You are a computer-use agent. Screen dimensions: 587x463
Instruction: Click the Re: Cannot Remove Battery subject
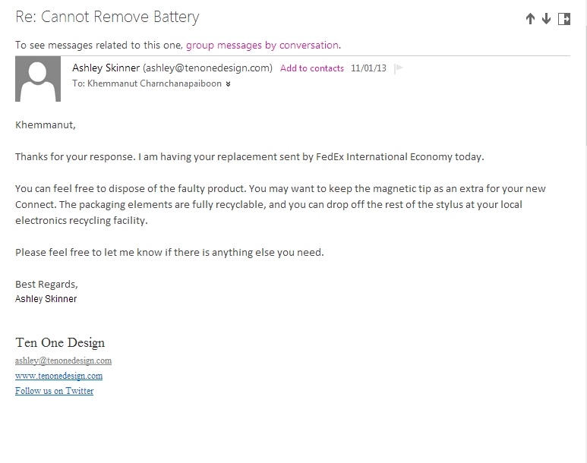[x=107, y=17]
